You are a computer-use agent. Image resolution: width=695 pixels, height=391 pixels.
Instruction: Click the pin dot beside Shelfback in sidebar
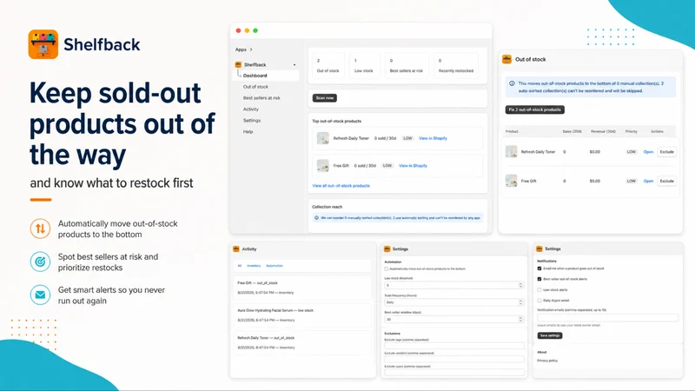pyautogui.click(x=295, y=65)
